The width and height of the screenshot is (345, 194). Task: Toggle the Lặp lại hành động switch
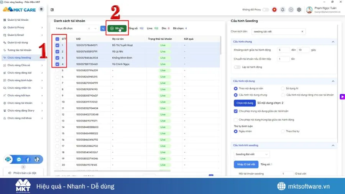pos(237,67)
